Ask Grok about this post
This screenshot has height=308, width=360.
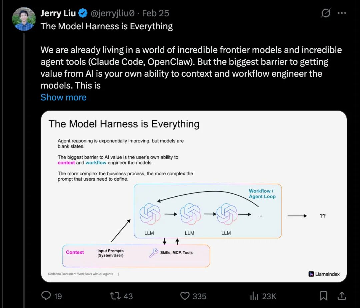tap(325, 13)
